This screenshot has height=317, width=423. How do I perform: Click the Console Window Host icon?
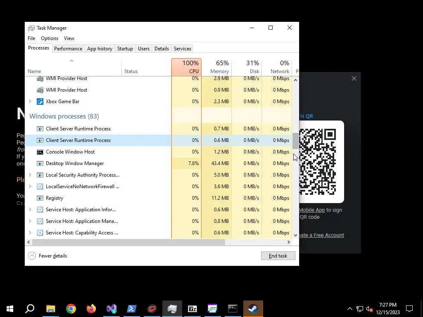coord(40,152)
